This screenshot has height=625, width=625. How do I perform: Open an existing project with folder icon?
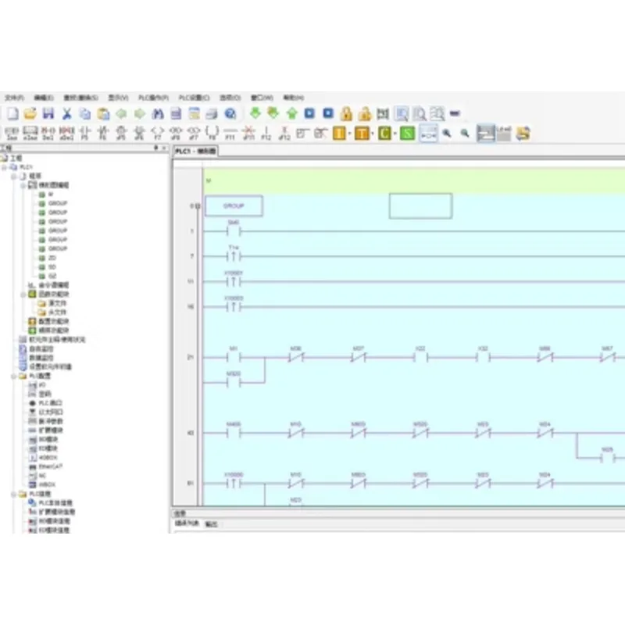(x=30, y=114)
